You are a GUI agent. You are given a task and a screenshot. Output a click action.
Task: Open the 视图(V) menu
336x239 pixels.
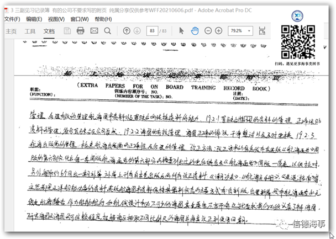[x=57, y=19]
